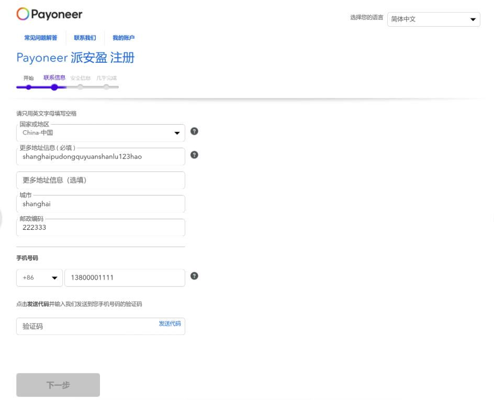Open 我的账户 account link
The height and width of the screenshot is (400, 494).
pyautogui.click(x=124, y=38)
